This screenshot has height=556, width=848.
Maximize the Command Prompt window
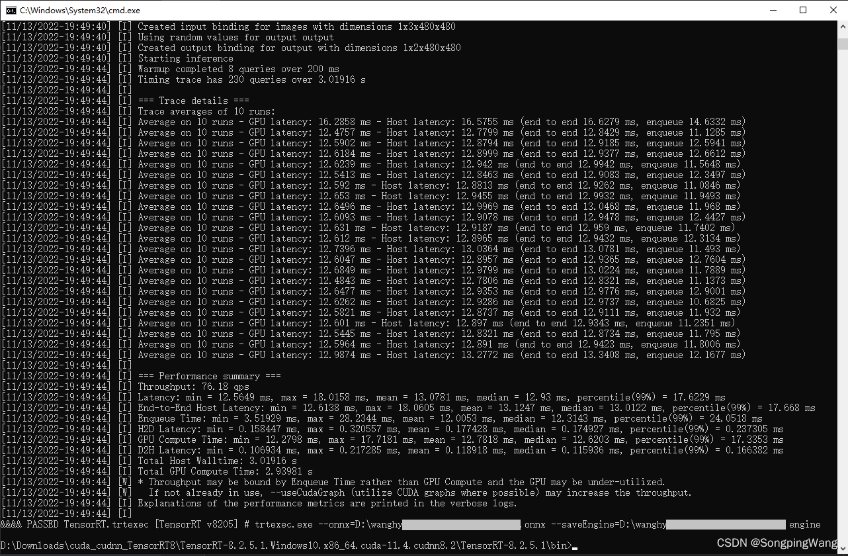pos(802,10)
